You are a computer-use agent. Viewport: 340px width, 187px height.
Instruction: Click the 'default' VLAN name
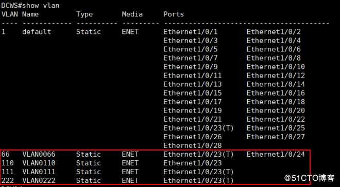tap(37, 32)
